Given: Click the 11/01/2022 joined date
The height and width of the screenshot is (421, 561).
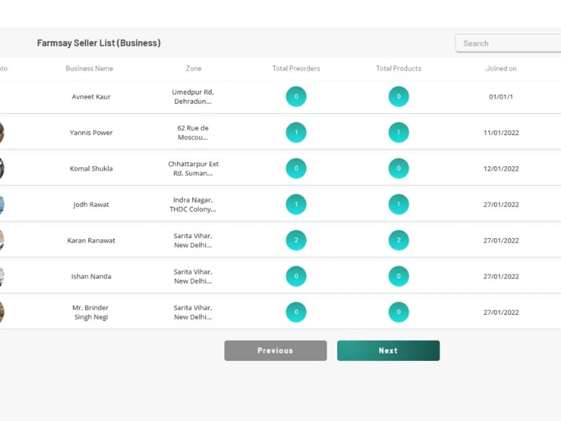Looking at the screenshot, I should (x=501, y=132).
